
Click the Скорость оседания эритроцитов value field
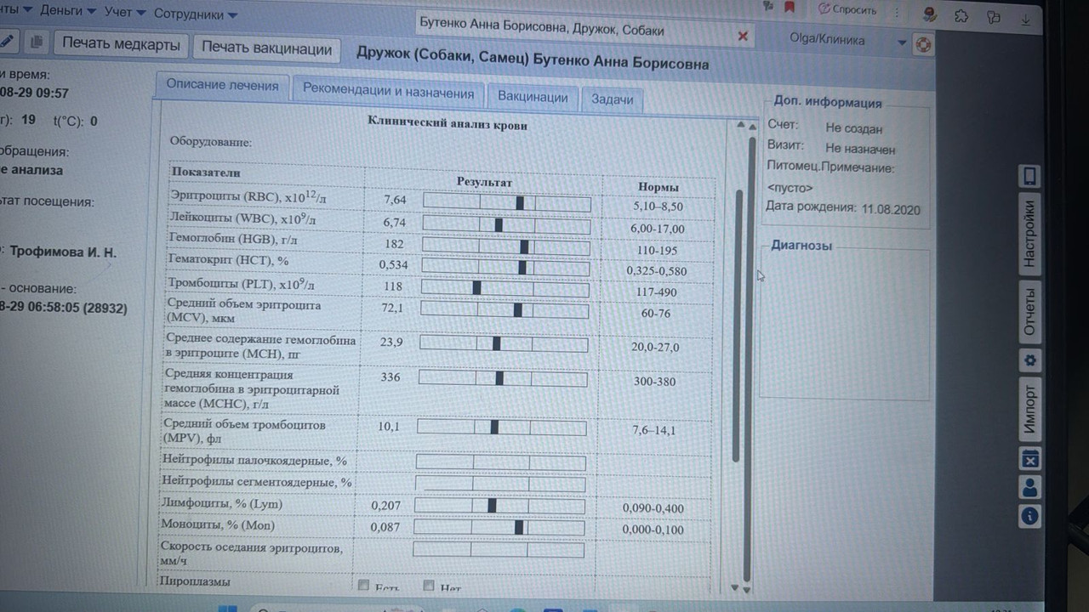tap(499, 550)
